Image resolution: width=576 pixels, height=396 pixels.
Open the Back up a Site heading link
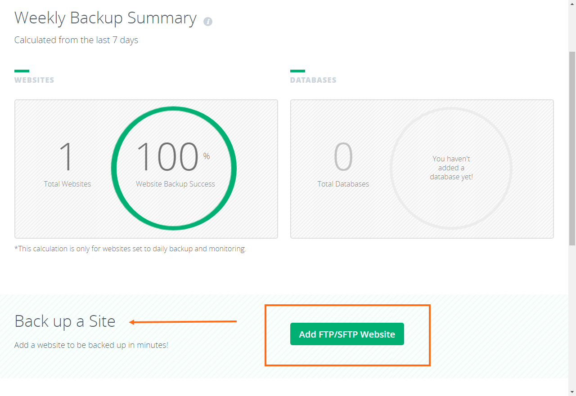coord(65,321)
